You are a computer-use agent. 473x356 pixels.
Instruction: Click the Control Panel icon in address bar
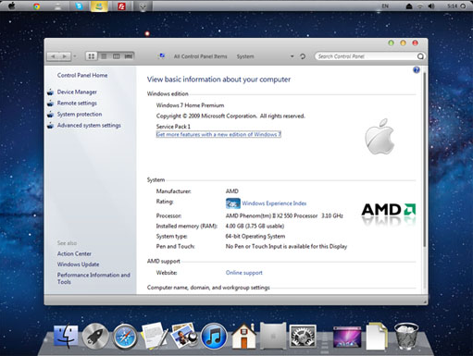click(x=161, y=56)
